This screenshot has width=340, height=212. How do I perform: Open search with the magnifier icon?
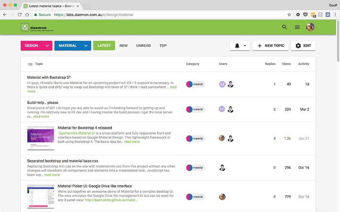[x=284, y=28]
